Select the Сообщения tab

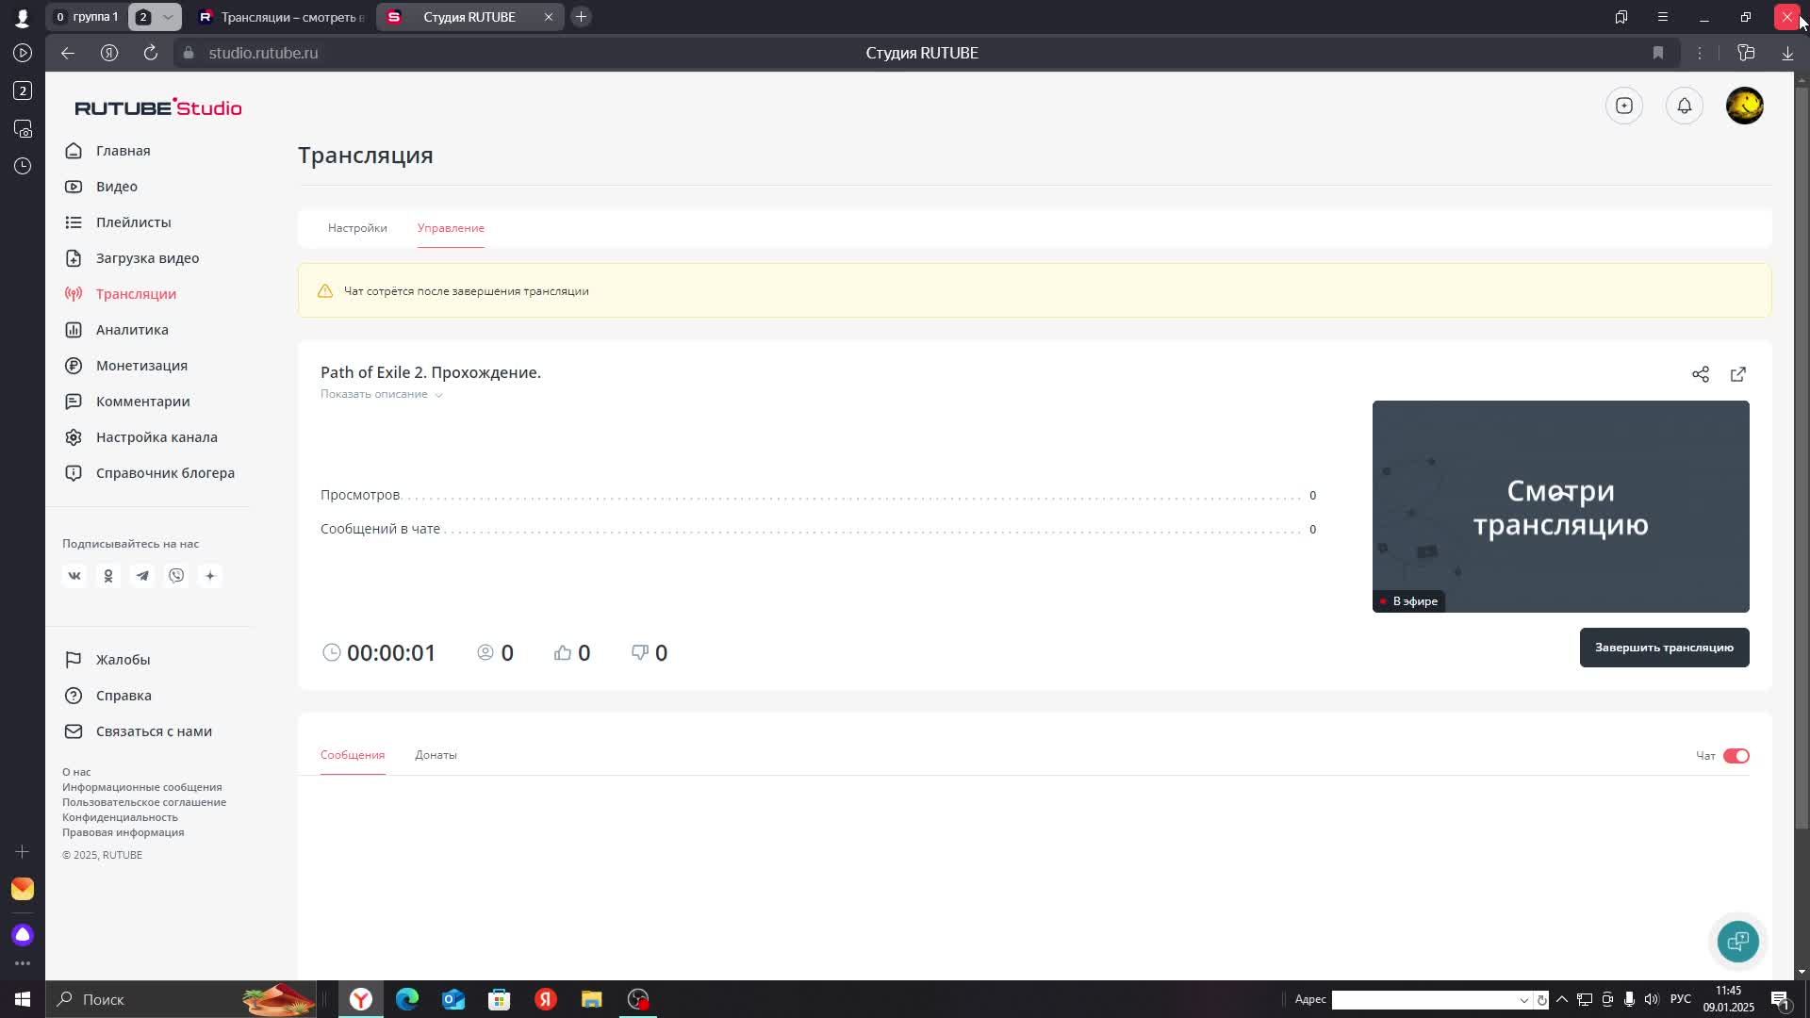(353, 755)
